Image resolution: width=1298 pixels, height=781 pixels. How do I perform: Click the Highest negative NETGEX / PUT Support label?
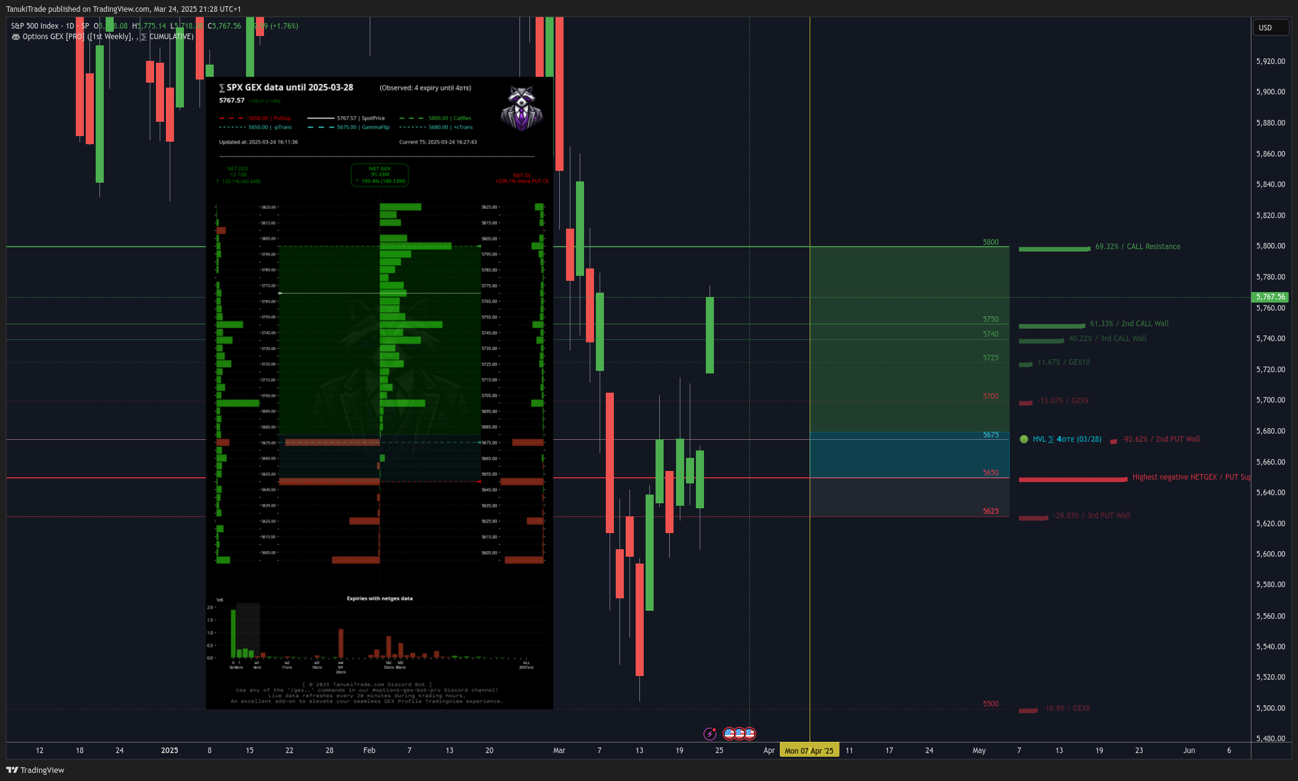coord(1191,477)
